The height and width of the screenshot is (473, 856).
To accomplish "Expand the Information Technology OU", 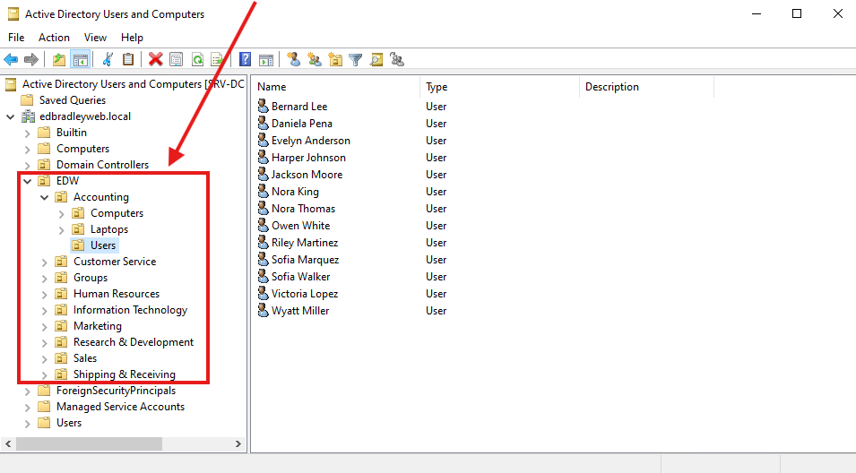I will (44, 311).
